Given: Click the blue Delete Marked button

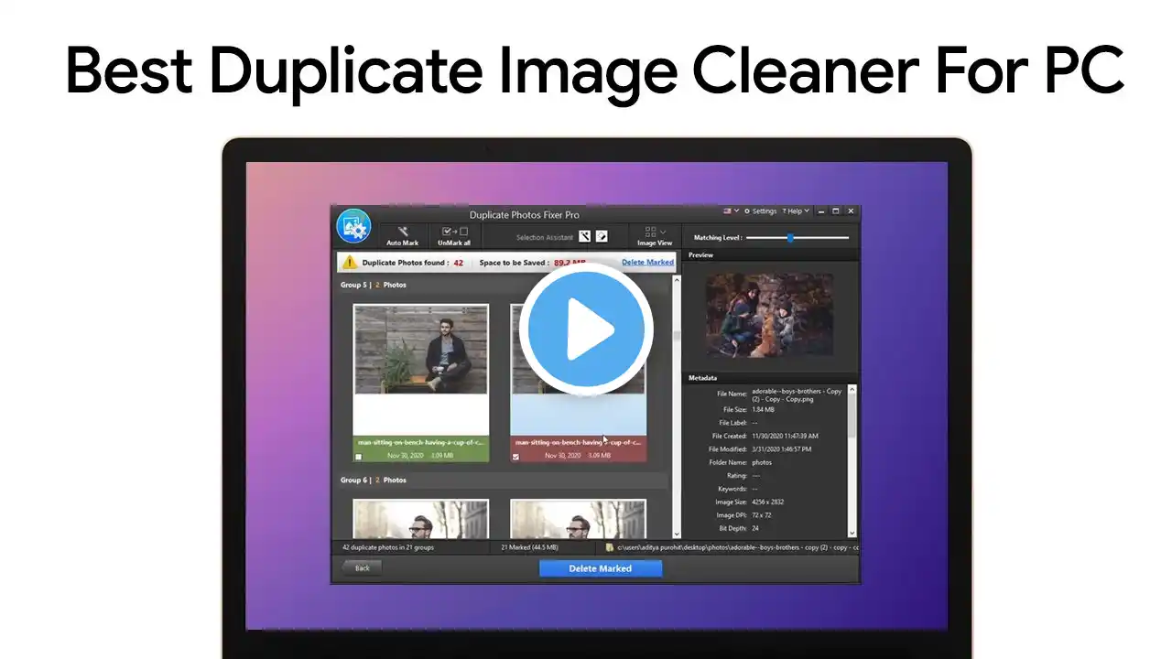Looking at the screenshot, I should [601, 568].
